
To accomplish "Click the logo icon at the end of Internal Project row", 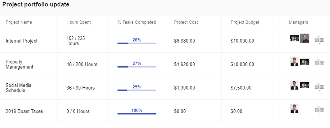I will tap(319, 39).
